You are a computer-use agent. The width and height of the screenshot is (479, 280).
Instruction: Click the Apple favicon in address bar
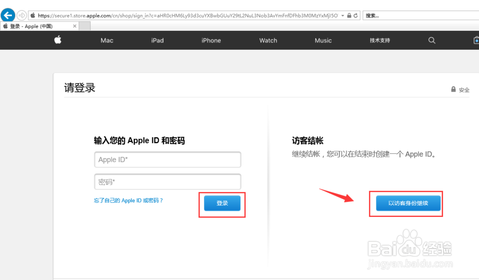click(33, 15)
